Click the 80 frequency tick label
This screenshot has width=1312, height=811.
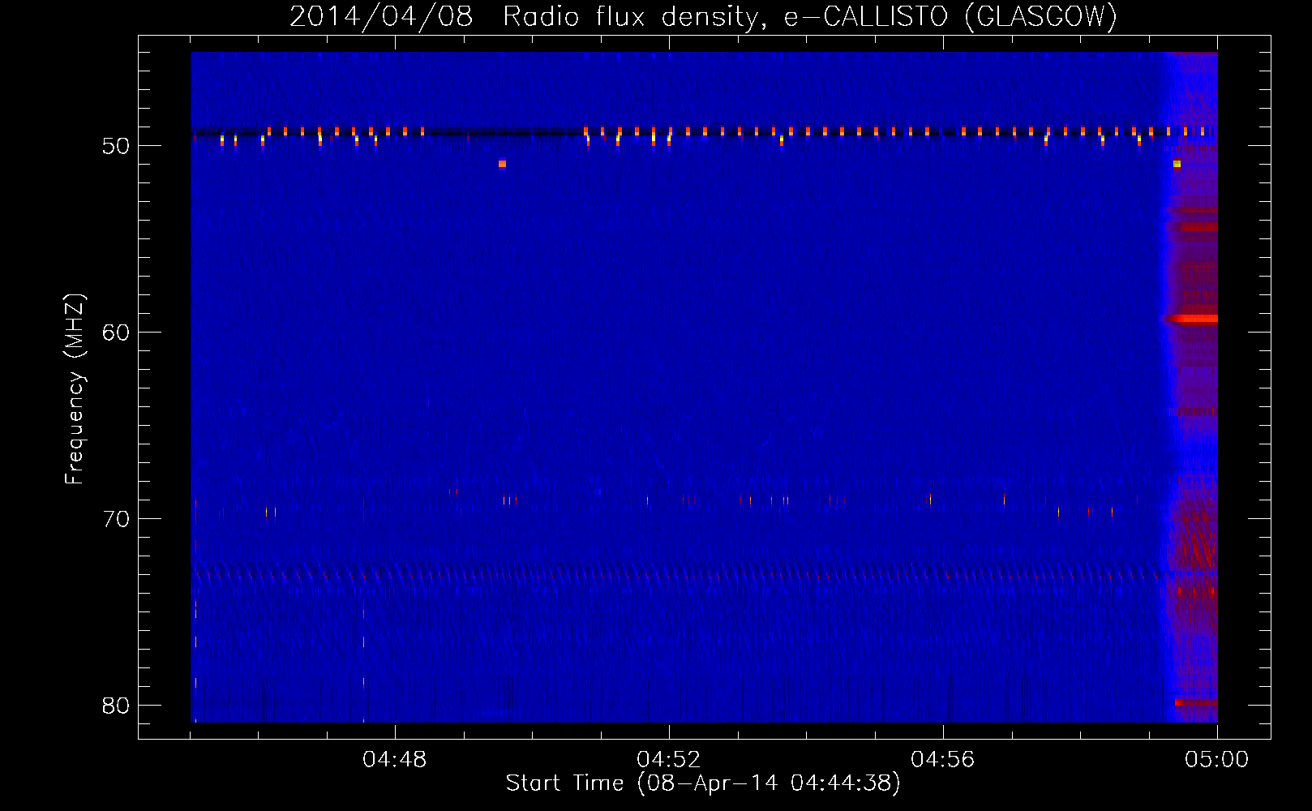[x=116, y=706]
